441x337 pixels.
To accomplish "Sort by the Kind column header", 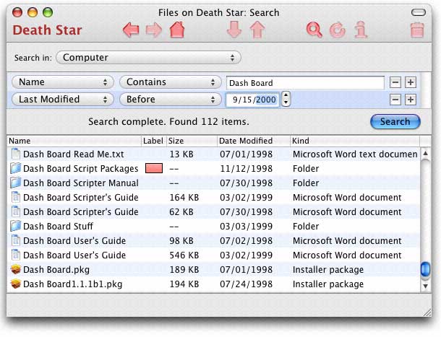I will pyautogui.click(x=355, y=141).
